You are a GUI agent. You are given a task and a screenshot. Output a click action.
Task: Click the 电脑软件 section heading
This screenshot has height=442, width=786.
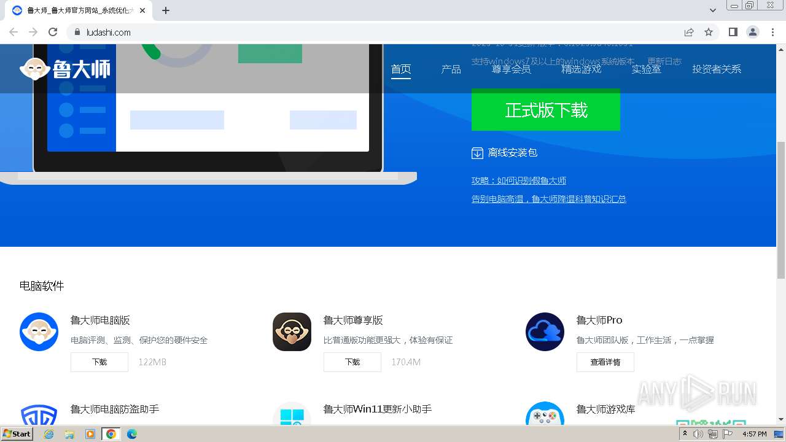click(42, 286)
